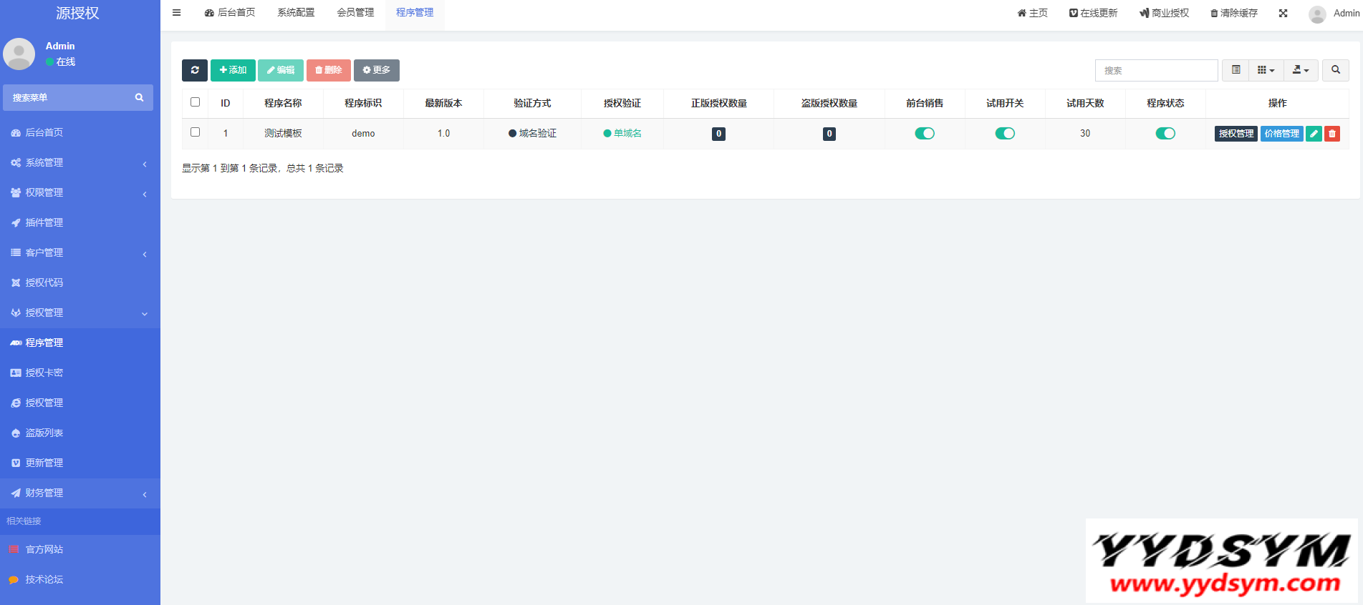Toggle the 程序状态 switch slider
This screenshot has height=605, width=1363.
[1165, 134]
